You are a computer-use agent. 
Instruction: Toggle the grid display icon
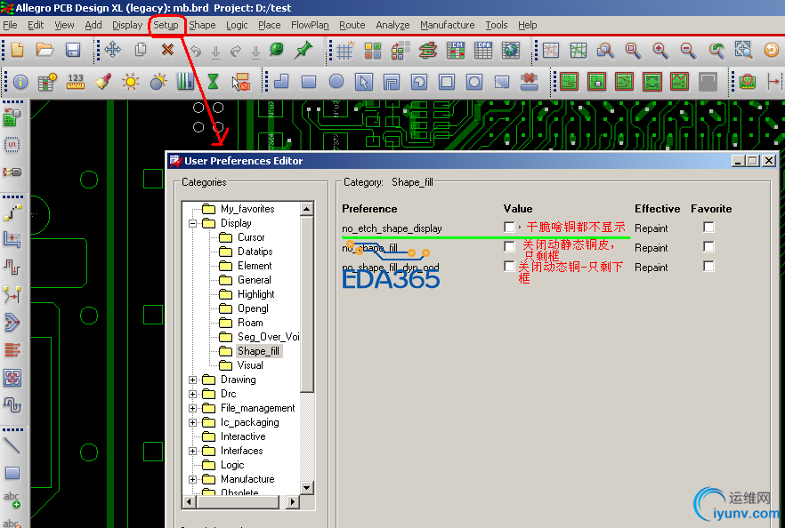point(345,51)
